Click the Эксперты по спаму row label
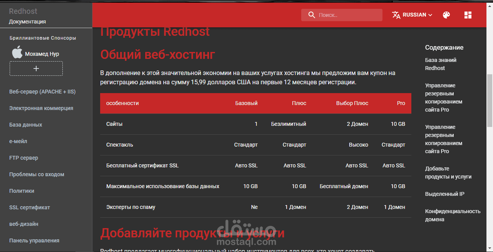Image resolution: width=493 pixels, height=252 pixels. (131, 207)
